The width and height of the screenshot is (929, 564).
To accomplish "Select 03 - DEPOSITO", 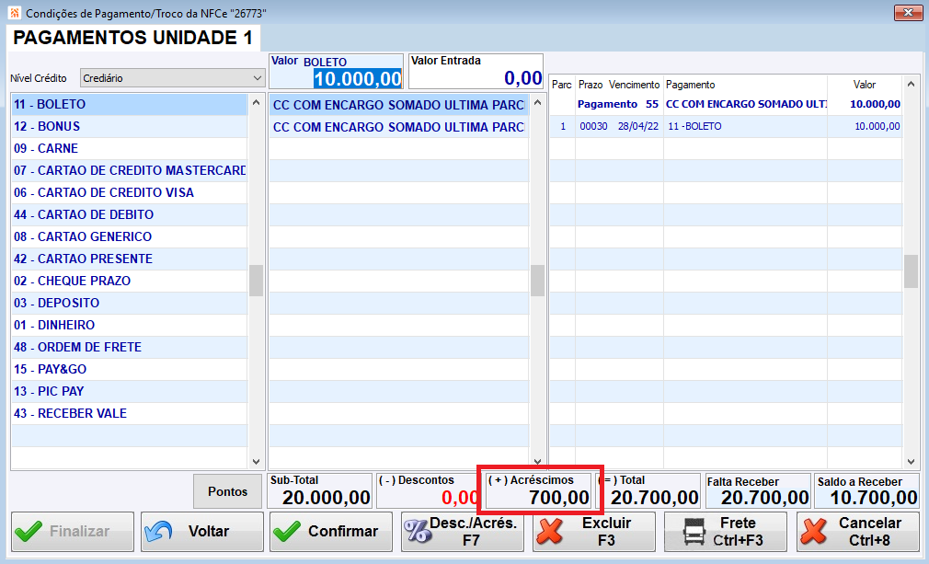I will pyautogui.click(x=129, y=303).
